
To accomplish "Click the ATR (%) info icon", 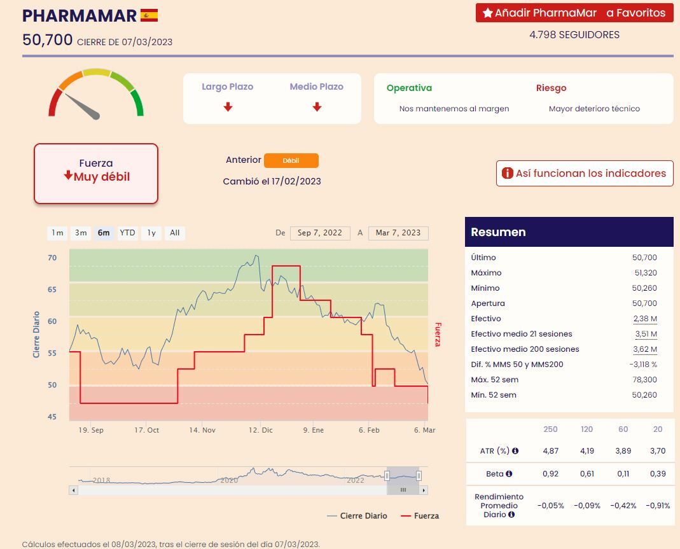I will click(515, 450).
